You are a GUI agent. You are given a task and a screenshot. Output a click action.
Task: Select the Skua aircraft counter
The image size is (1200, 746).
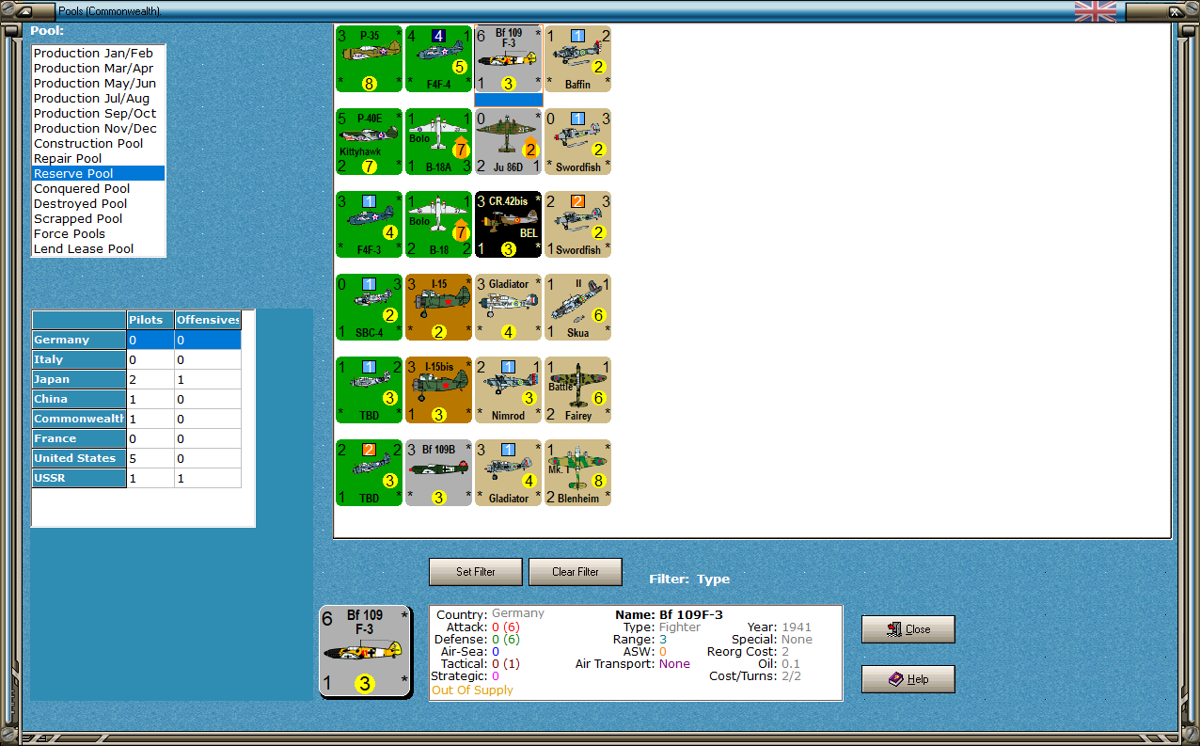click(577, 308)
